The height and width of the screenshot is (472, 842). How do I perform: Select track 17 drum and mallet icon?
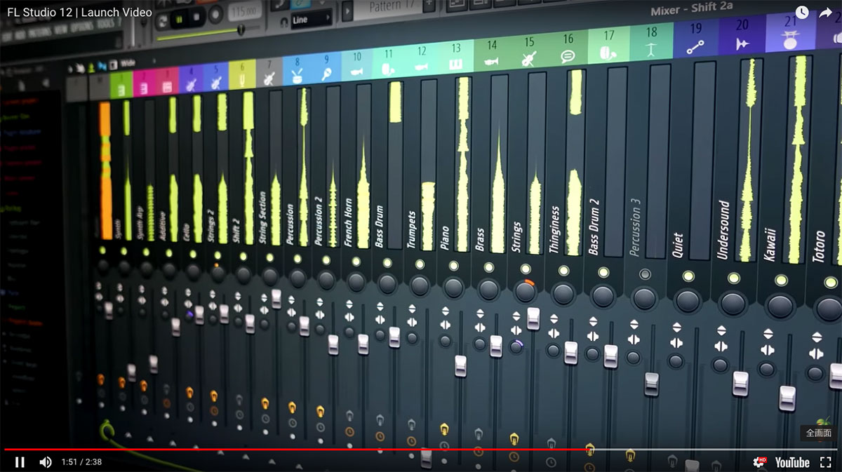608,53
